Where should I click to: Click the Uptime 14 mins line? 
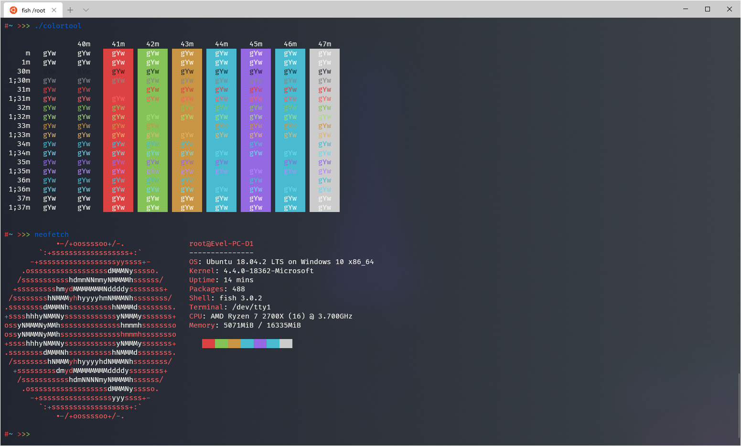click(221, 280)
